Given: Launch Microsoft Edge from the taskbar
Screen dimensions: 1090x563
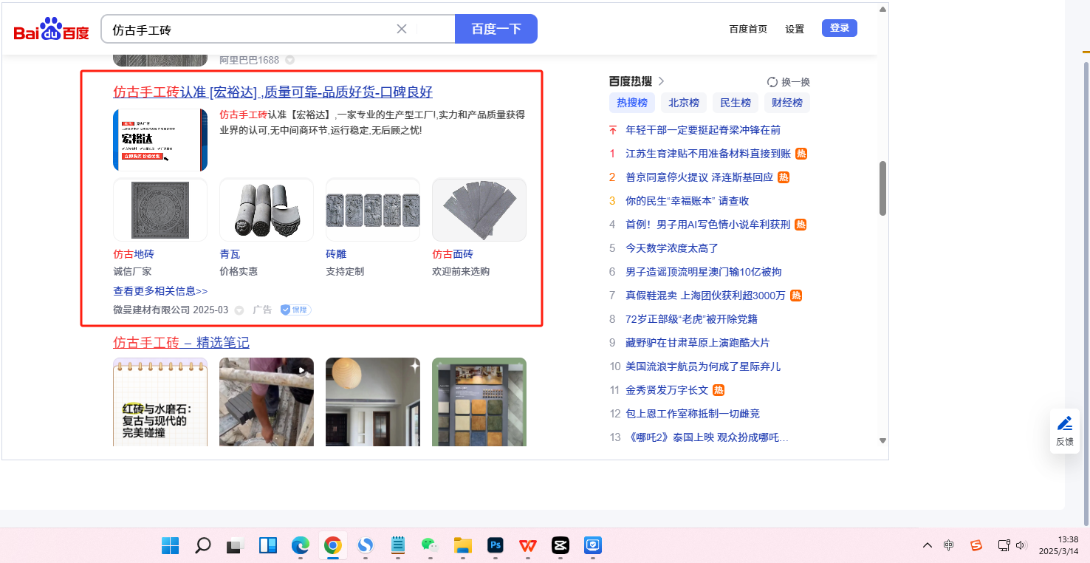Looking at the screenshot, I should (x=301, y=545).
